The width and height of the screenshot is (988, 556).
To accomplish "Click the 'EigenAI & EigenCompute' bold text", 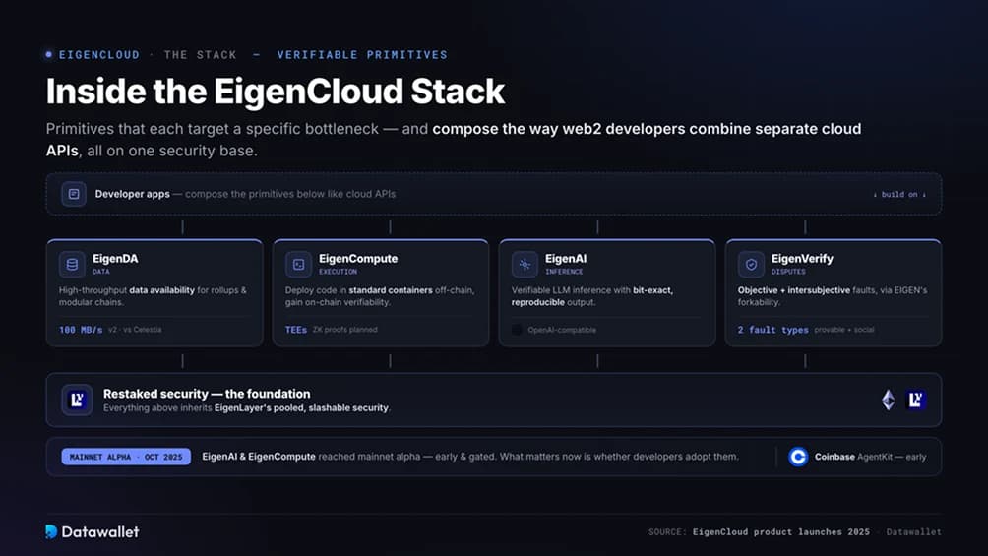I will tap(259, 457).
